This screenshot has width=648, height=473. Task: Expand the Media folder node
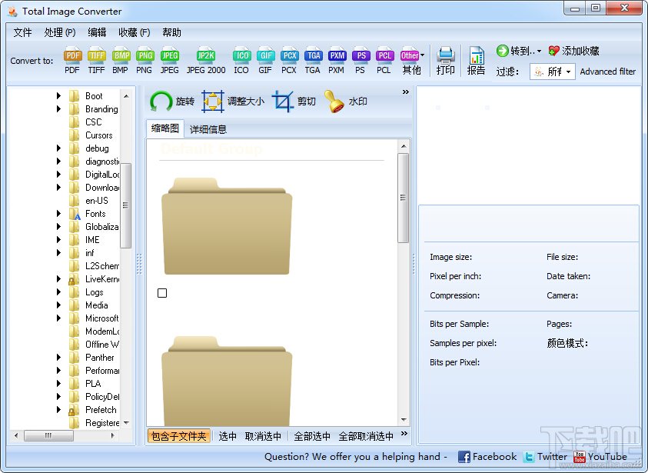tap(58, 305)
